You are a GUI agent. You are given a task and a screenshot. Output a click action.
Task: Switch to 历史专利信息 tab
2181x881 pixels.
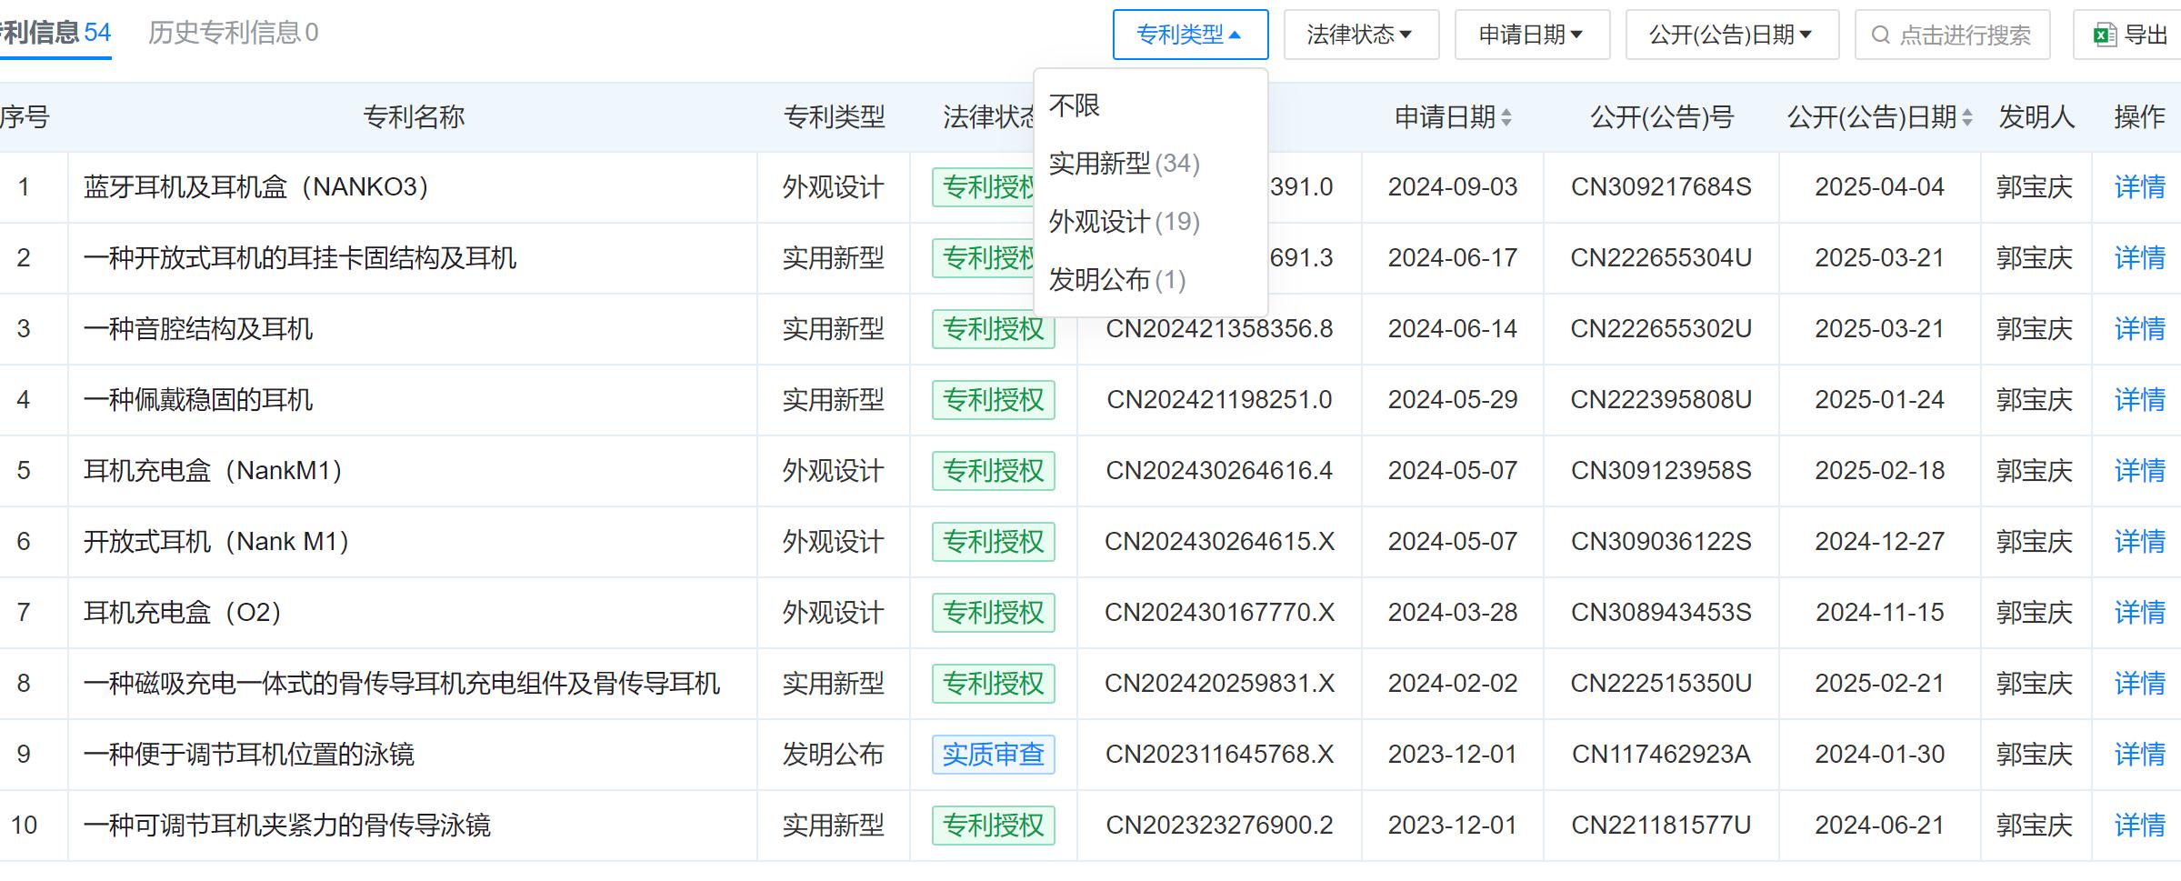click(x=233, y=34)
